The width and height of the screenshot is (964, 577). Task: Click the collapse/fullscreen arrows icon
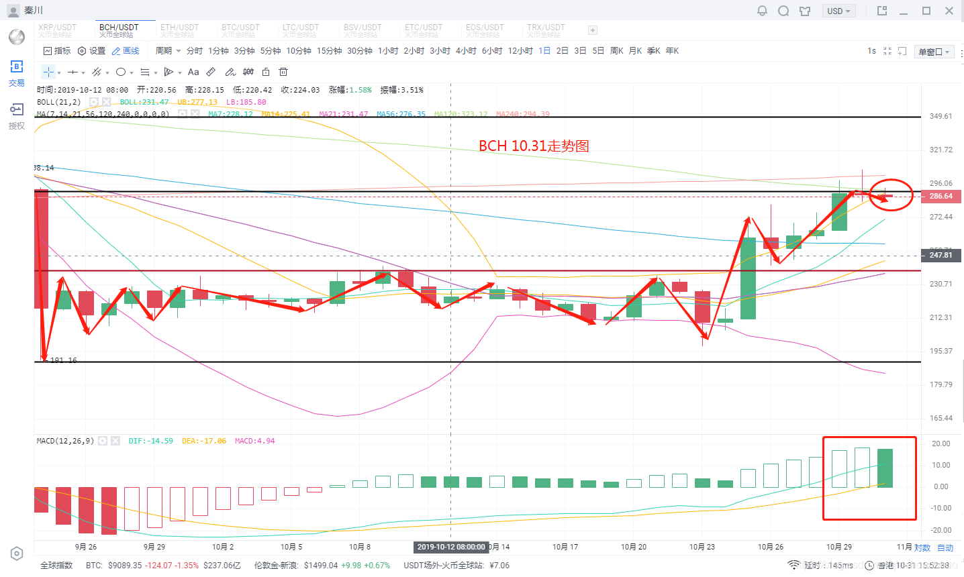887,51
